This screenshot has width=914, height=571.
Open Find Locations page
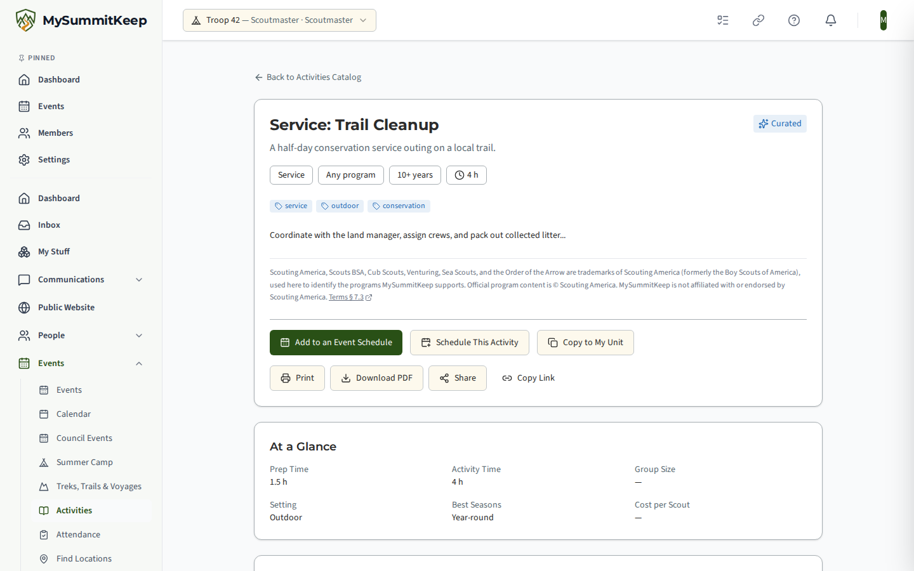point(91,559)
